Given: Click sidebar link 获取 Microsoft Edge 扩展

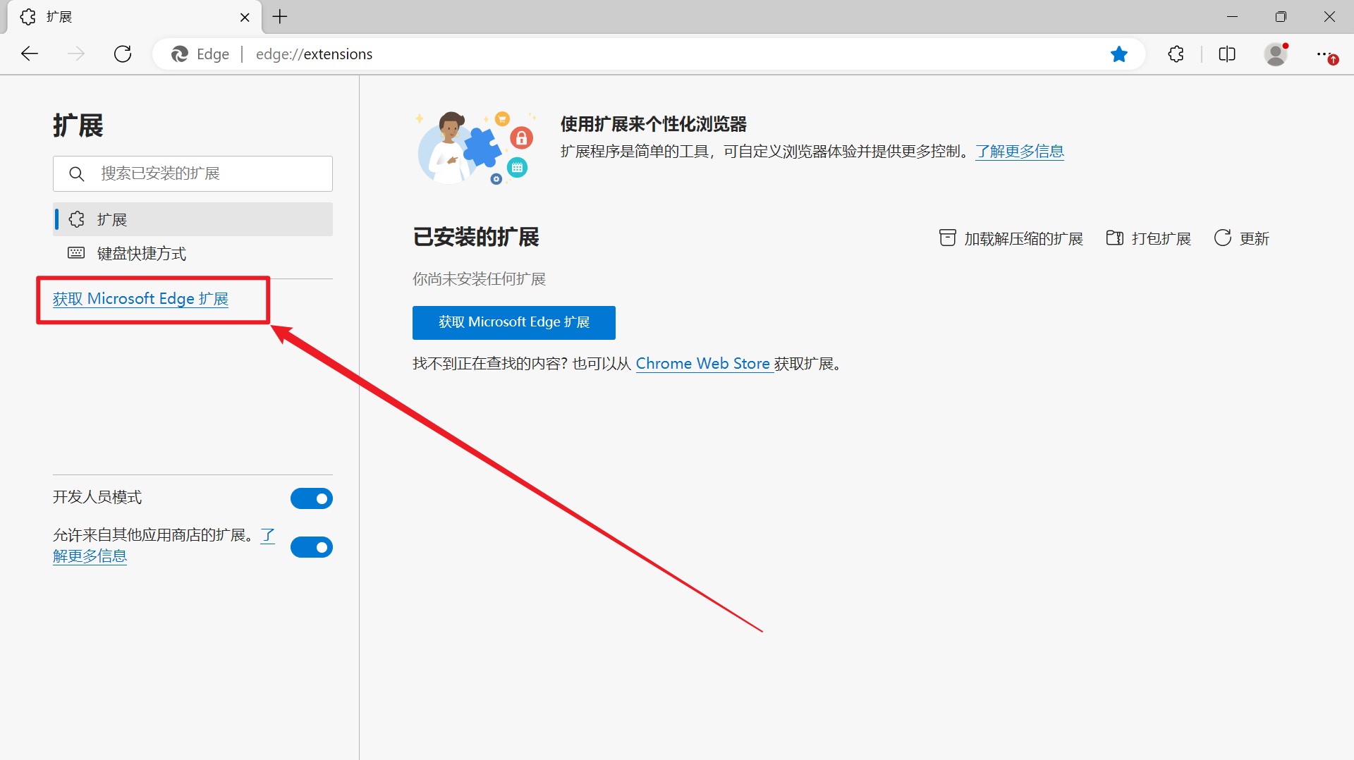Looking at the screenshot, I should point(140,299).
